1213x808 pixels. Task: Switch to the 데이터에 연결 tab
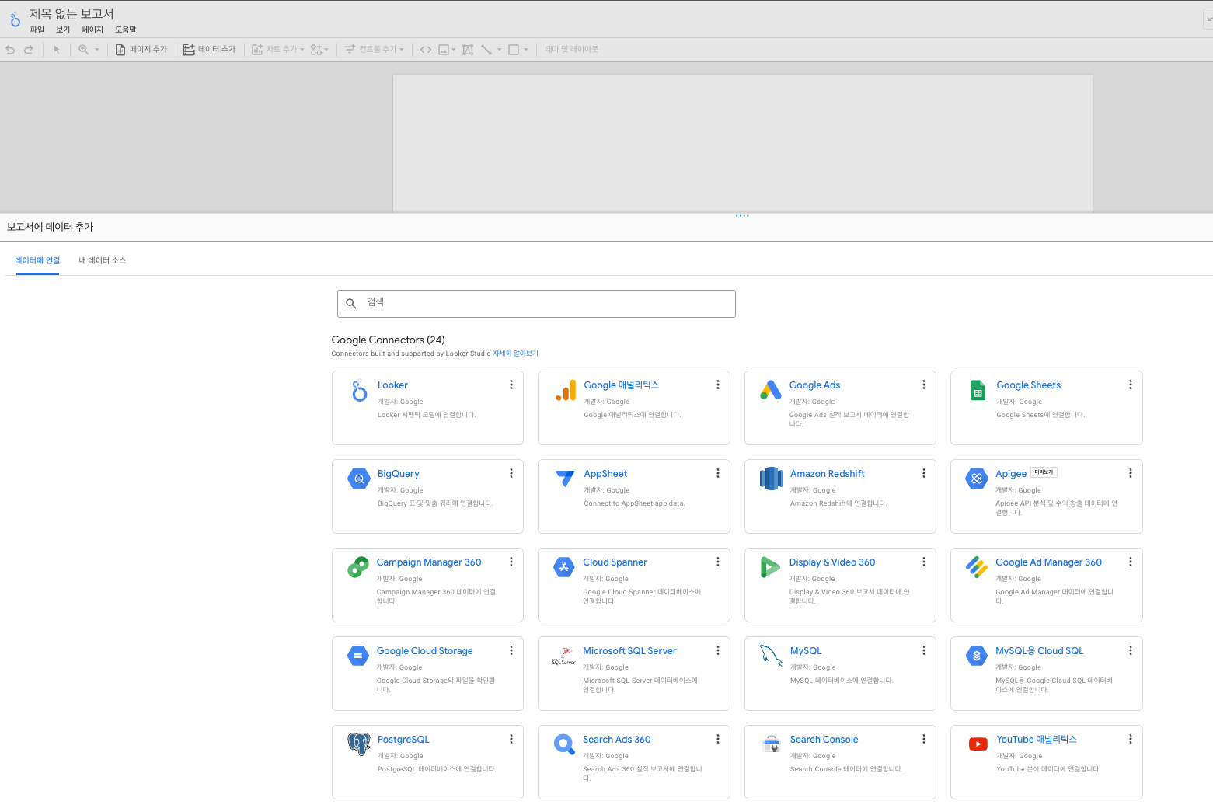click(37, 260)
